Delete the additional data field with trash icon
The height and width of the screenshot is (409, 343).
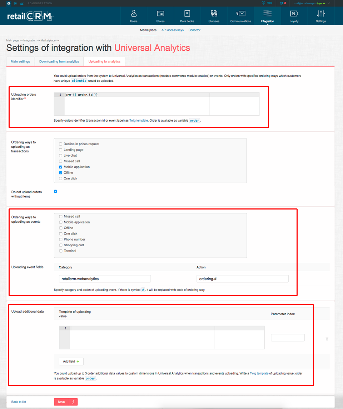[327, 339]
